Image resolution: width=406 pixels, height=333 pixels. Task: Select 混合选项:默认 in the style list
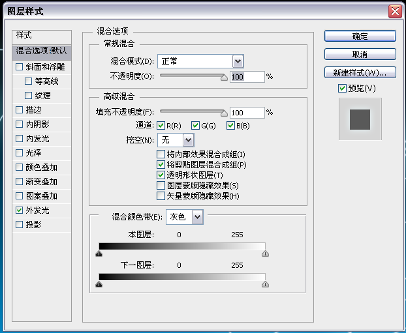[44, 50]
